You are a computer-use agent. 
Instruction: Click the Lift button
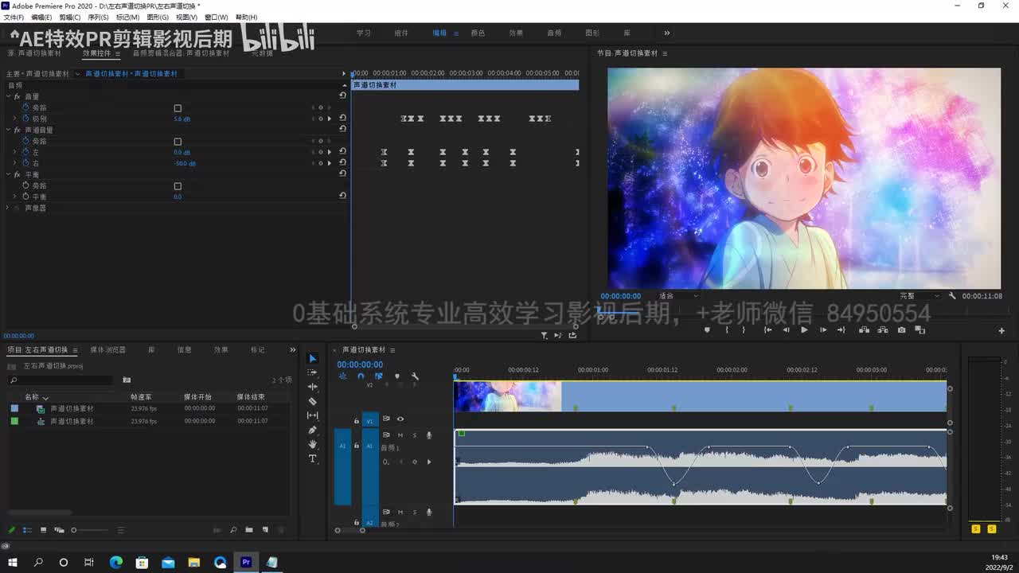pyautogui.click(x=864, y=329)
